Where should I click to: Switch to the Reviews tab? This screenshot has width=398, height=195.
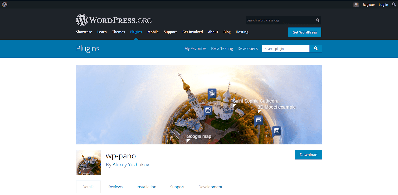coord(116,187)
